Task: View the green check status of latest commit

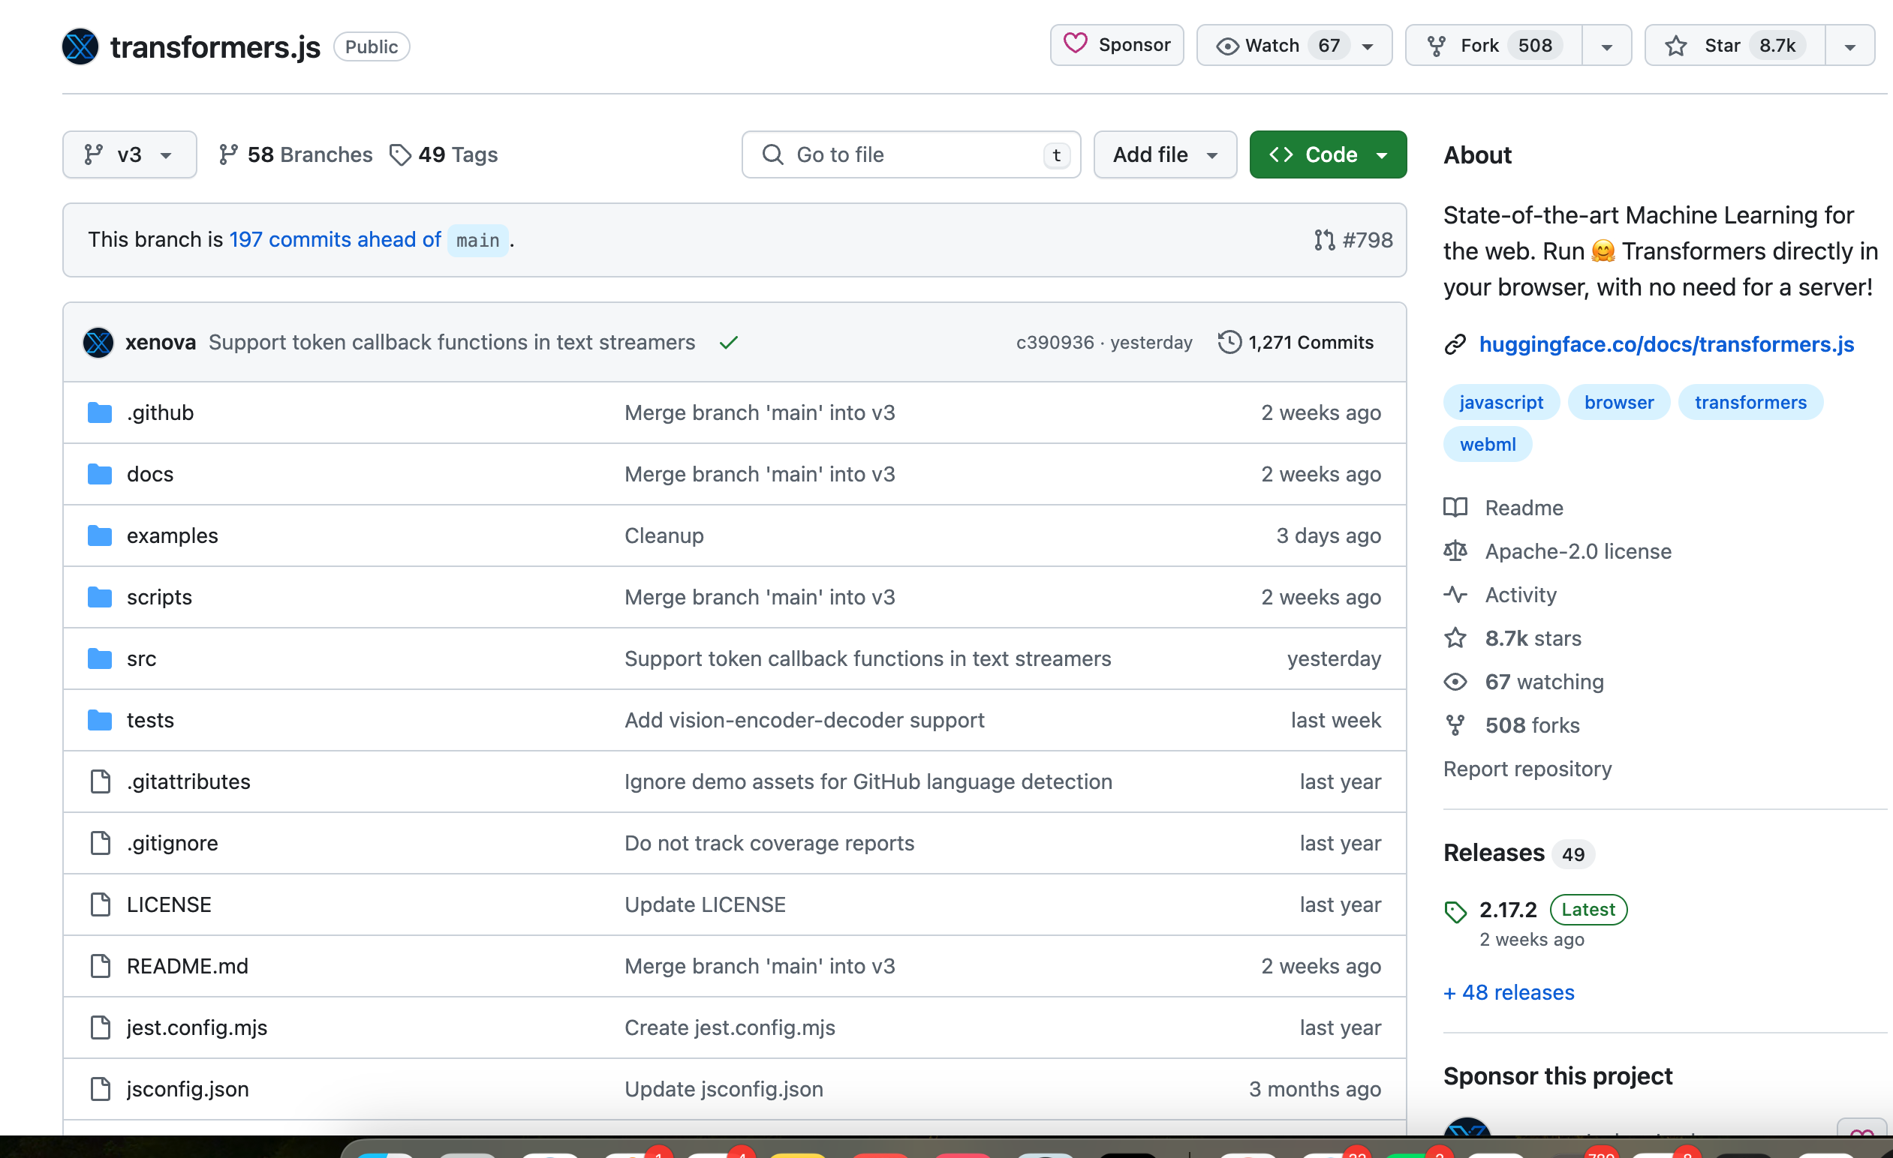Action: pos(728,343)
